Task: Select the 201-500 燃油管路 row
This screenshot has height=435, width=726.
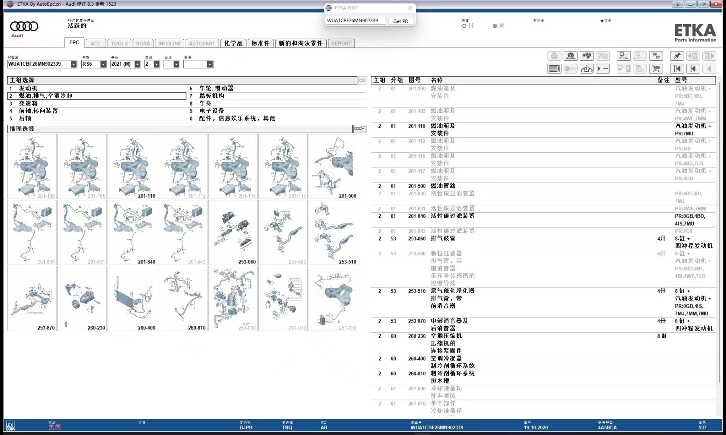Action: 543,186
